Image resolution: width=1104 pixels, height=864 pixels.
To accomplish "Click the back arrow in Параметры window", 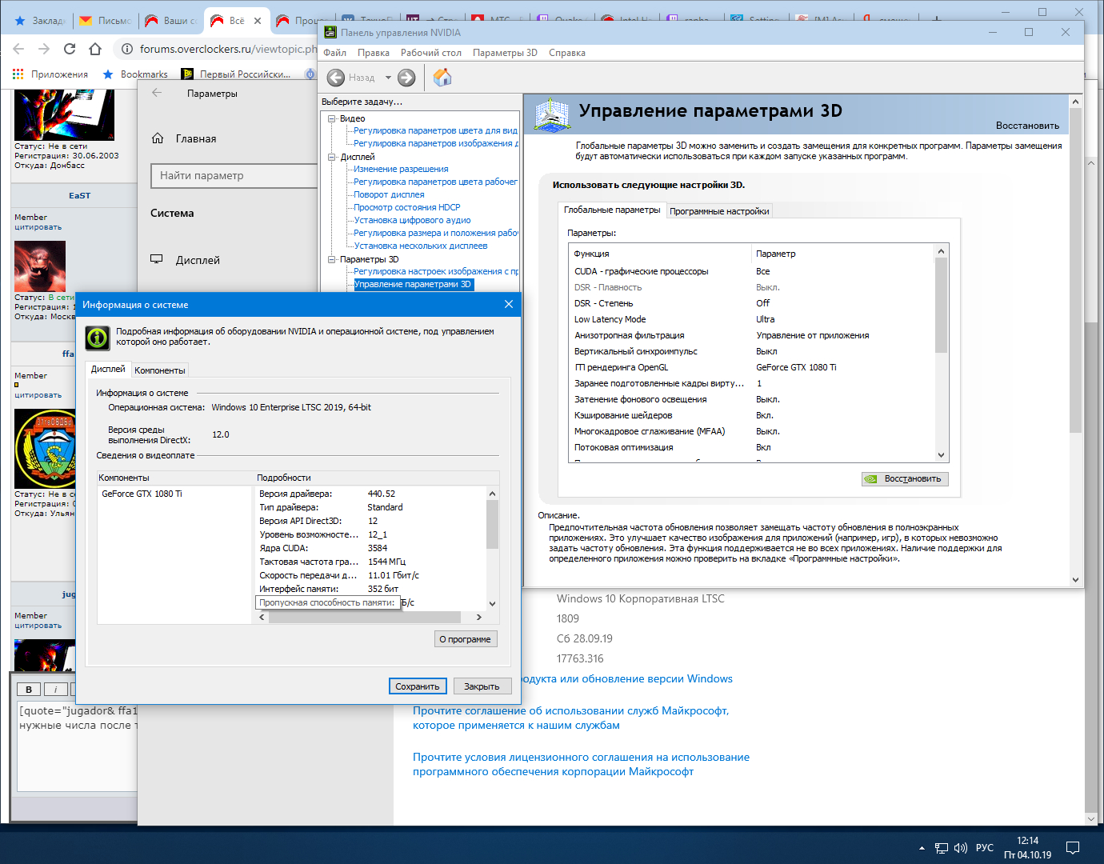I will coord(157,93).
